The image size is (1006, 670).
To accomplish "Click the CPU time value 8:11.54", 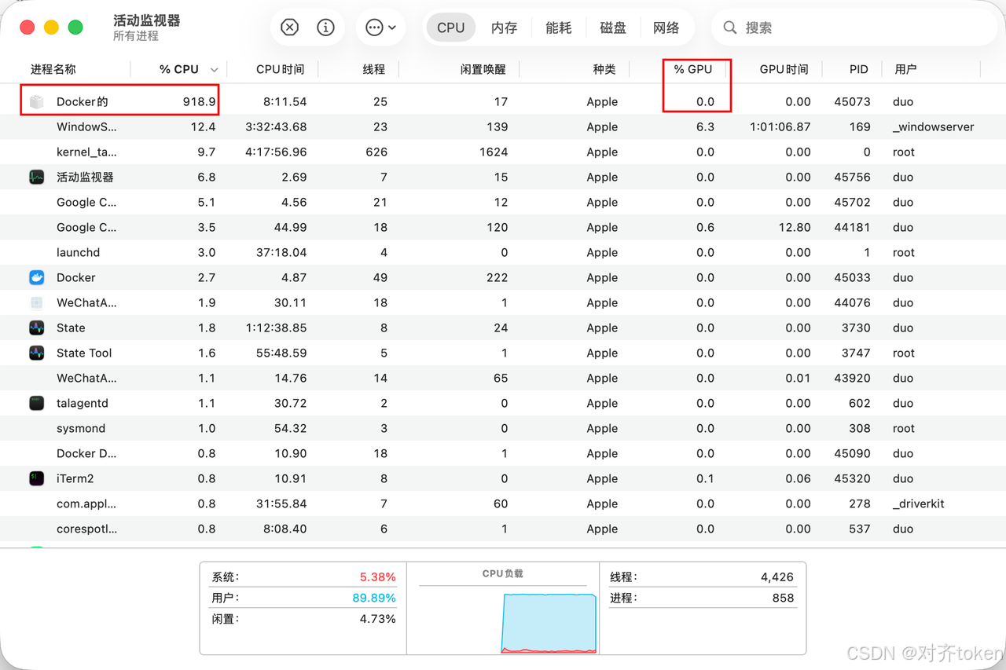I will coord(285,101).
